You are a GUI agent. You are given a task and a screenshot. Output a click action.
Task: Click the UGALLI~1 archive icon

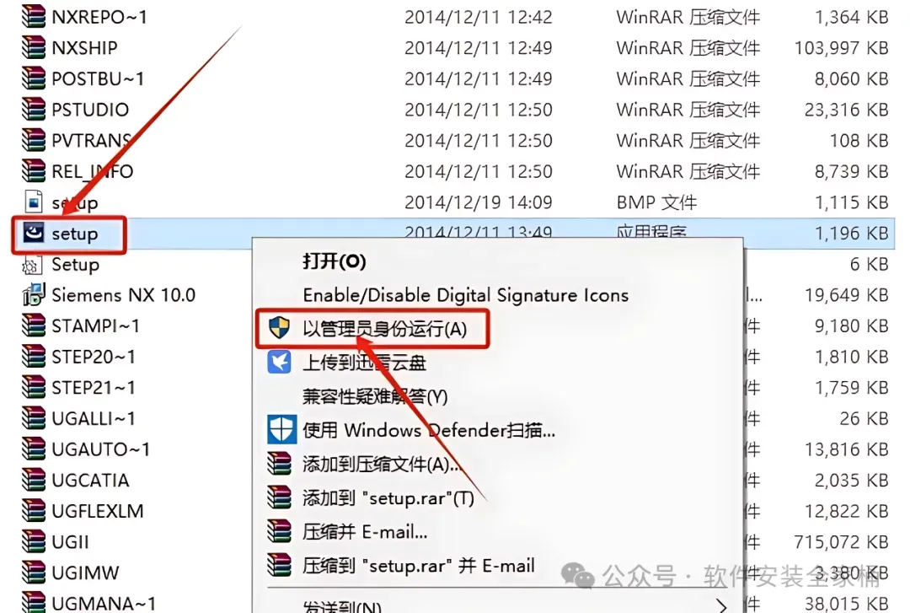[x=34, y=417]
